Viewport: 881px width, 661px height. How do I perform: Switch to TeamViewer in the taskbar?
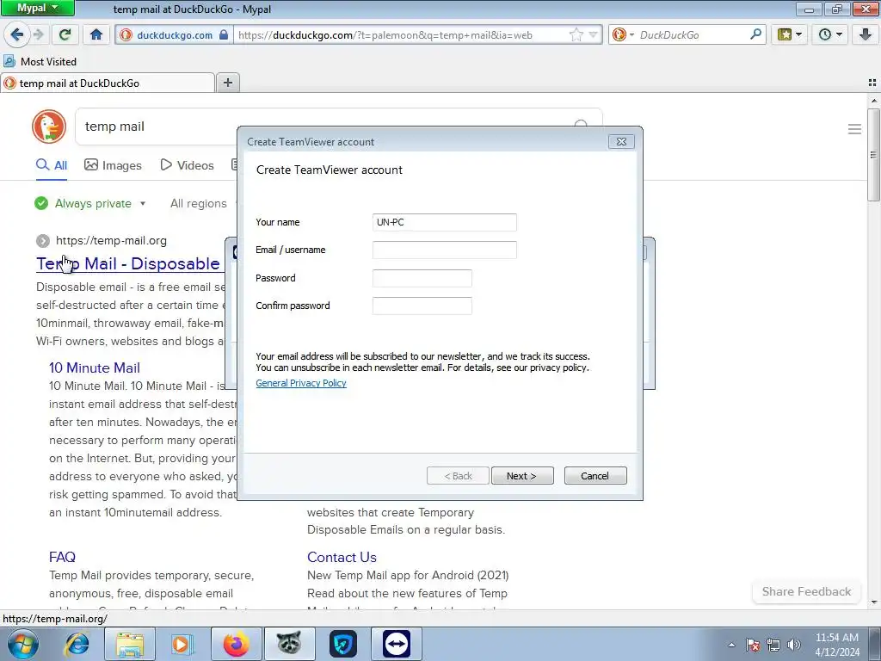click(397, 644)
